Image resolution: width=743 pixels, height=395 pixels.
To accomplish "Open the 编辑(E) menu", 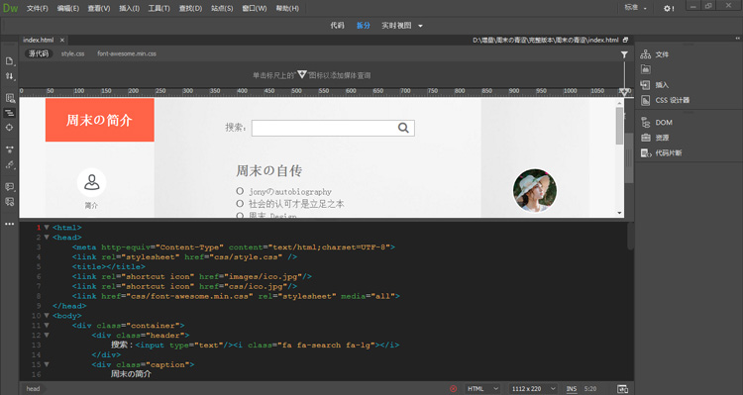I will 68,8.
